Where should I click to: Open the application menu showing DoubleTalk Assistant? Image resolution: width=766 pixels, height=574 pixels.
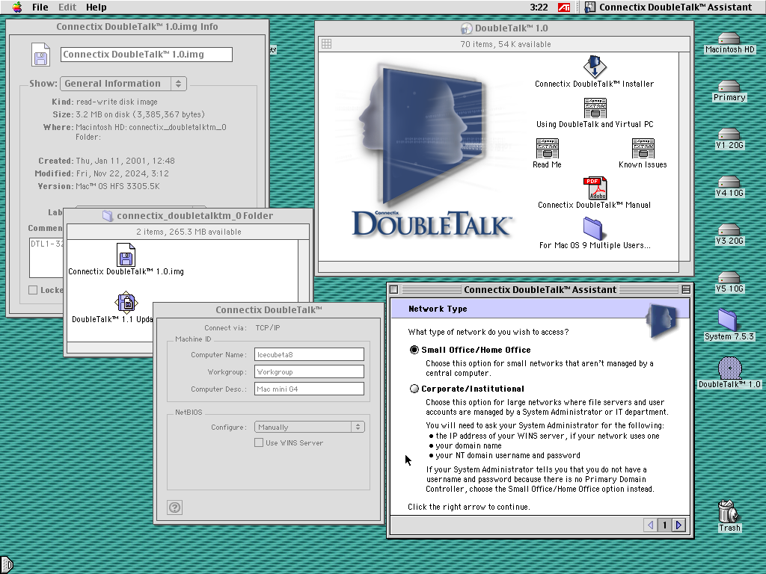668,7
